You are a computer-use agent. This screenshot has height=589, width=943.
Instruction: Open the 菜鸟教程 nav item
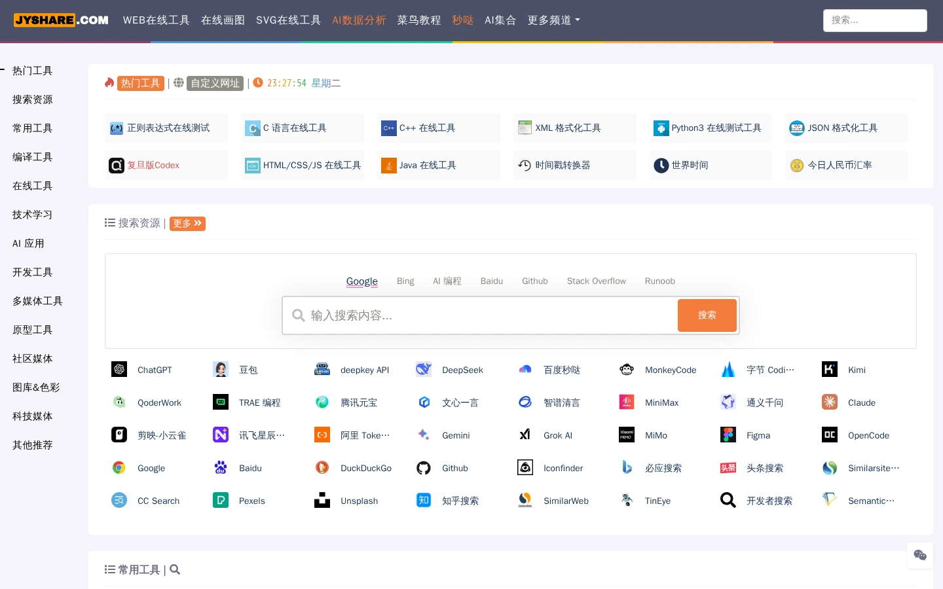click(419, 20)
